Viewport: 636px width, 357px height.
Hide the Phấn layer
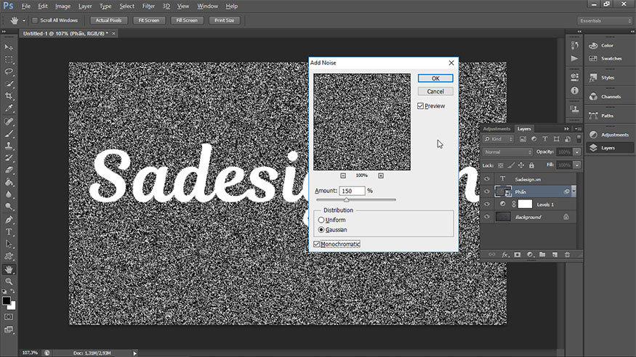point(487,192)
